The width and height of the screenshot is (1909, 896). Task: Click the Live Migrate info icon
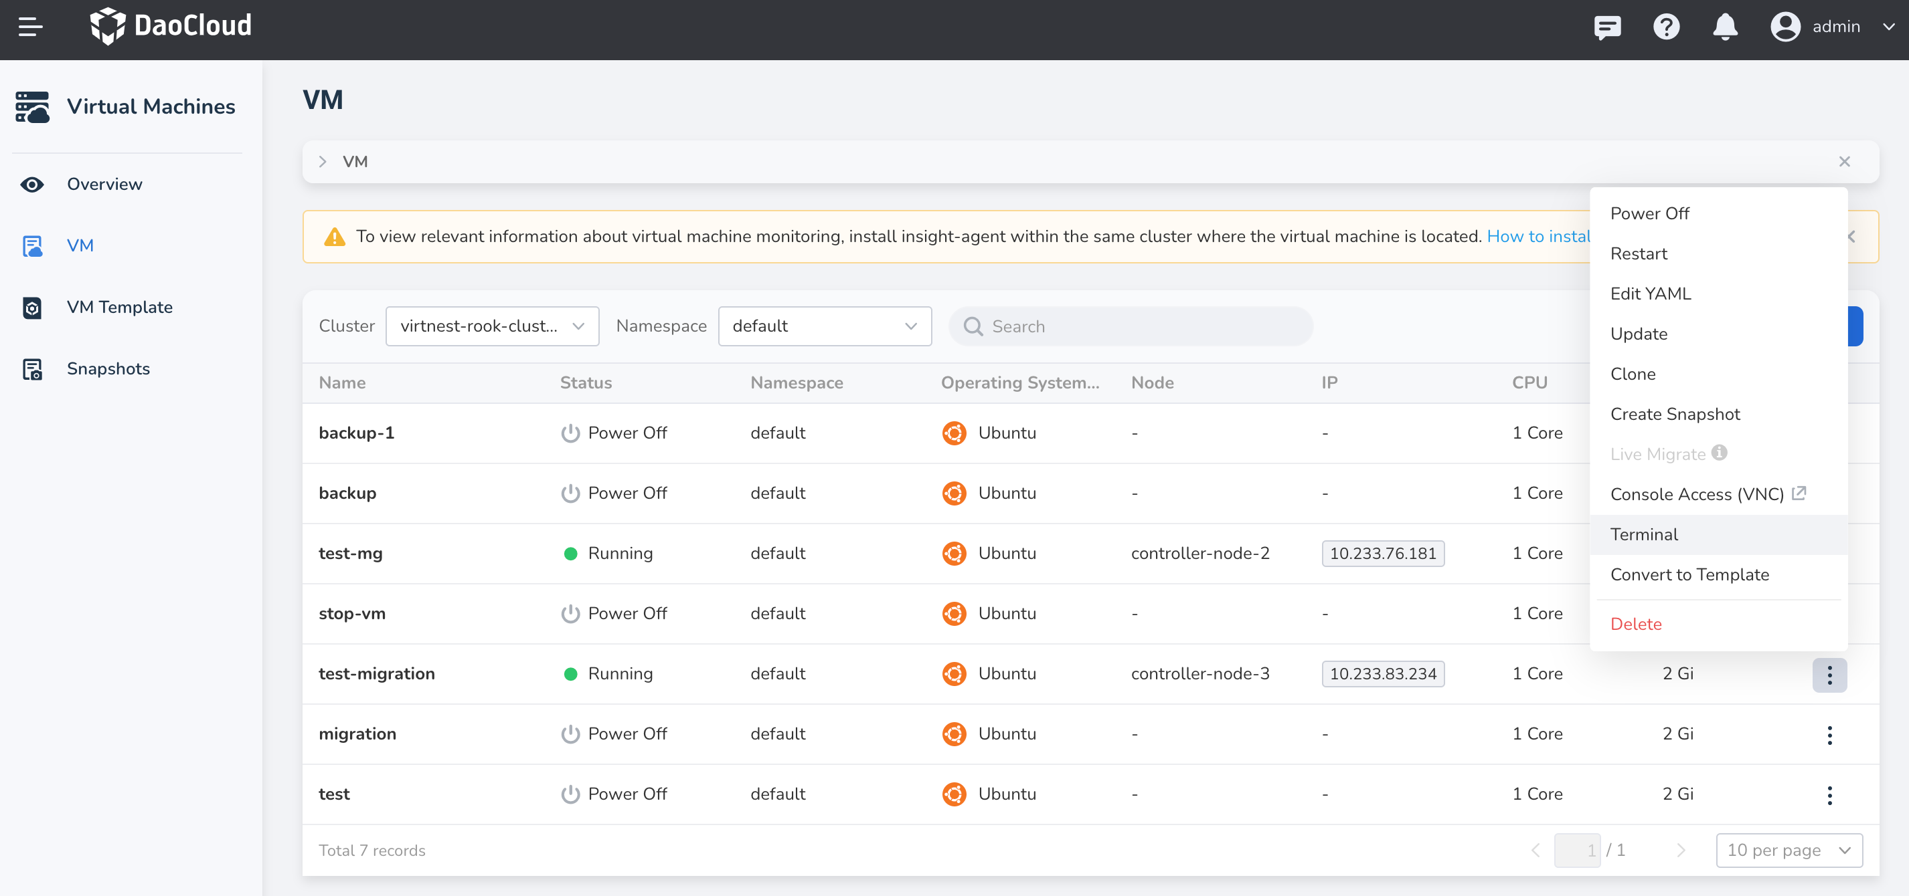coord(1720,453)
